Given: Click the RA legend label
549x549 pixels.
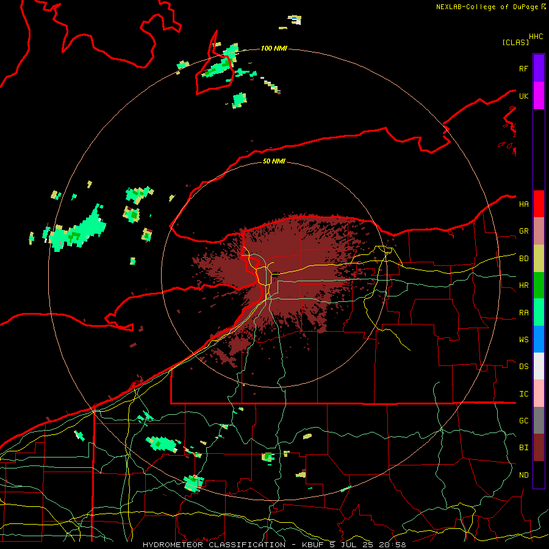Looking at the screenshot, I should point(523,313).
